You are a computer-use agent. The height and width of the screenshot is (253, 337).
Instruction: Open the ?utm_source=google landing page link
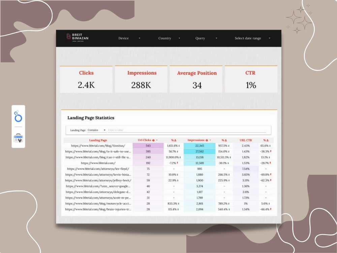coord(98,186)
